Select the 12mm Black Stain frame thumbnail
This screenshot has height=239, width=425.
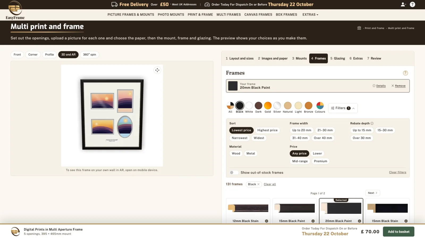pyautogui.click(x=248, y=208)
